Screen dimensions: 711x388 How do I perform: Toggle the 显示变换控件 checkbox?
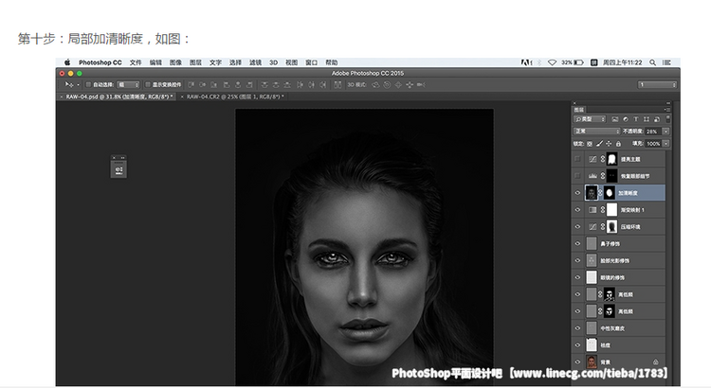[147, 84]
